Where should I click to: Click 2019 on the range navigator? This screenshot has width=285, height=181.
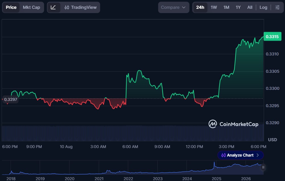[40, 179]
